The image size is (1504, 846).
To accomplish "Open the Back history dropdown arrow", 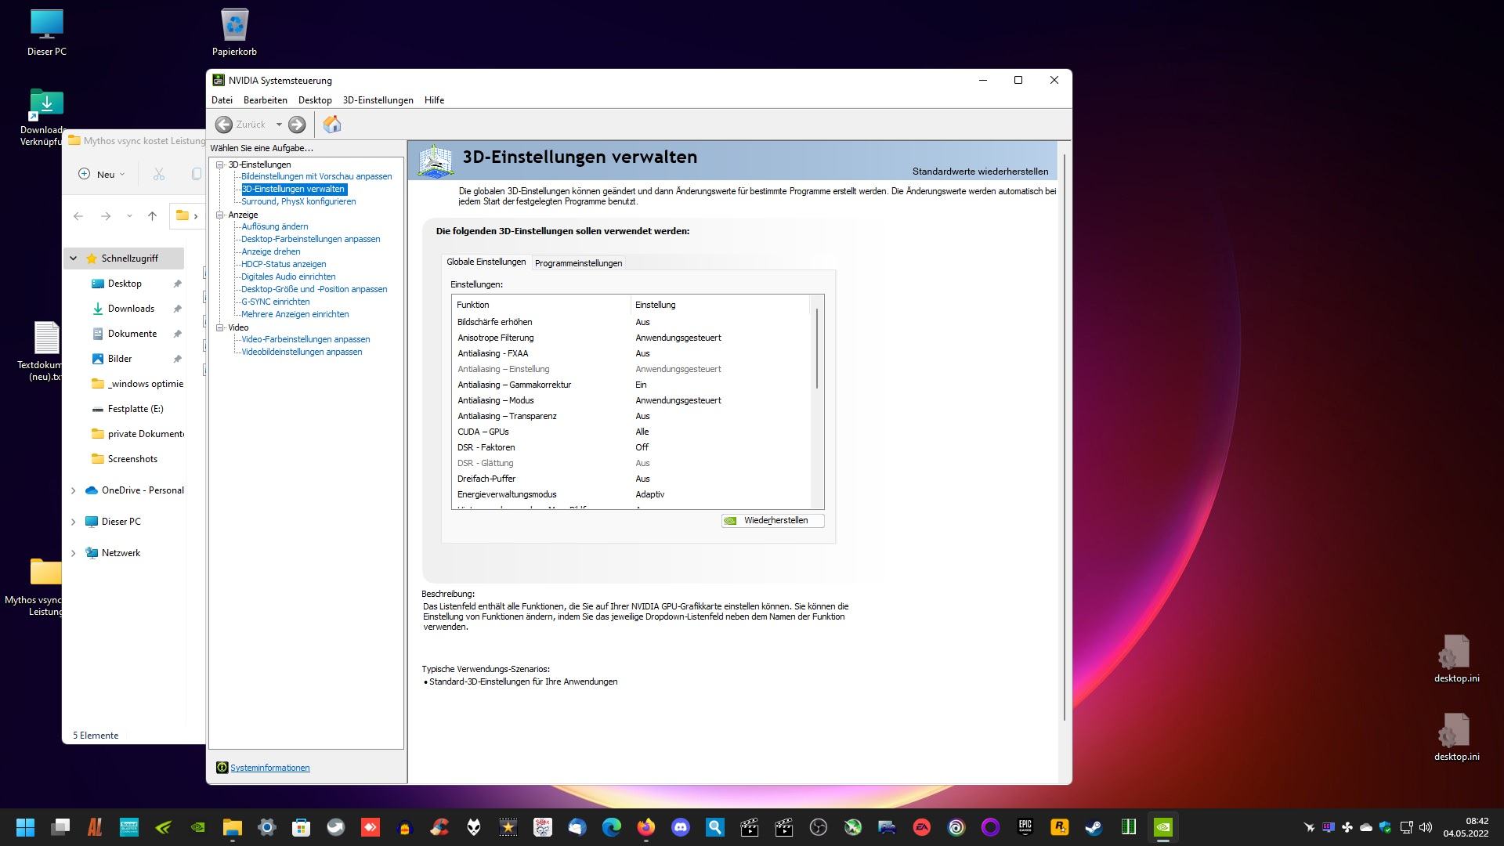I will 279,125.
